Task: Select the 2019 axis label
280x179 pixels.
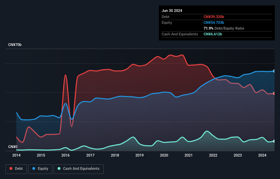Action: click(x=139, y=155)
